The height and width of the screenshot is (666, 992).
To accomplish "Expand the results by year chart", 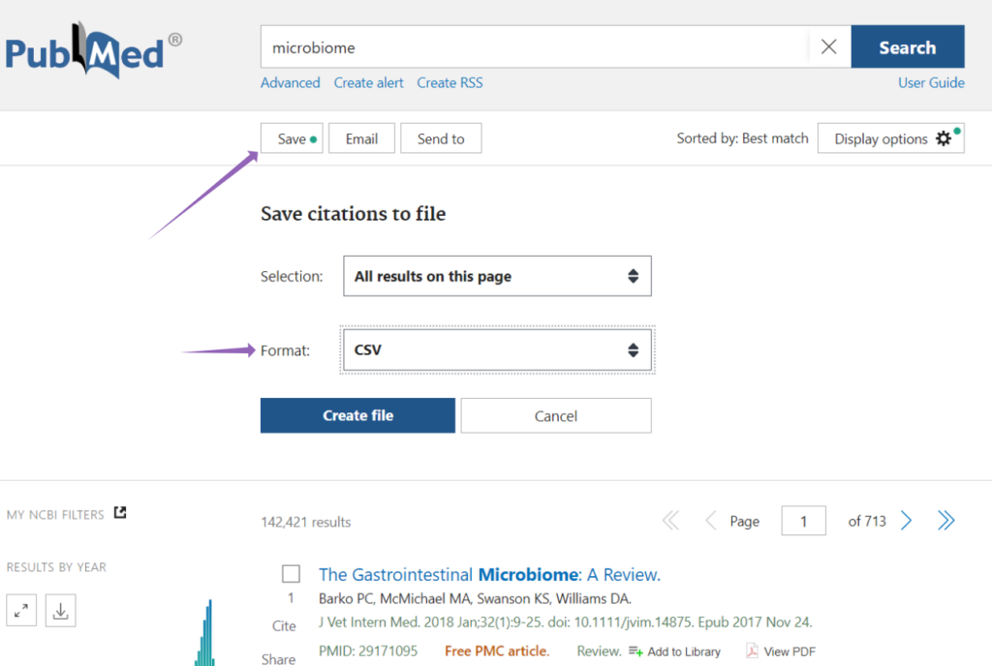I will [21, 611].
